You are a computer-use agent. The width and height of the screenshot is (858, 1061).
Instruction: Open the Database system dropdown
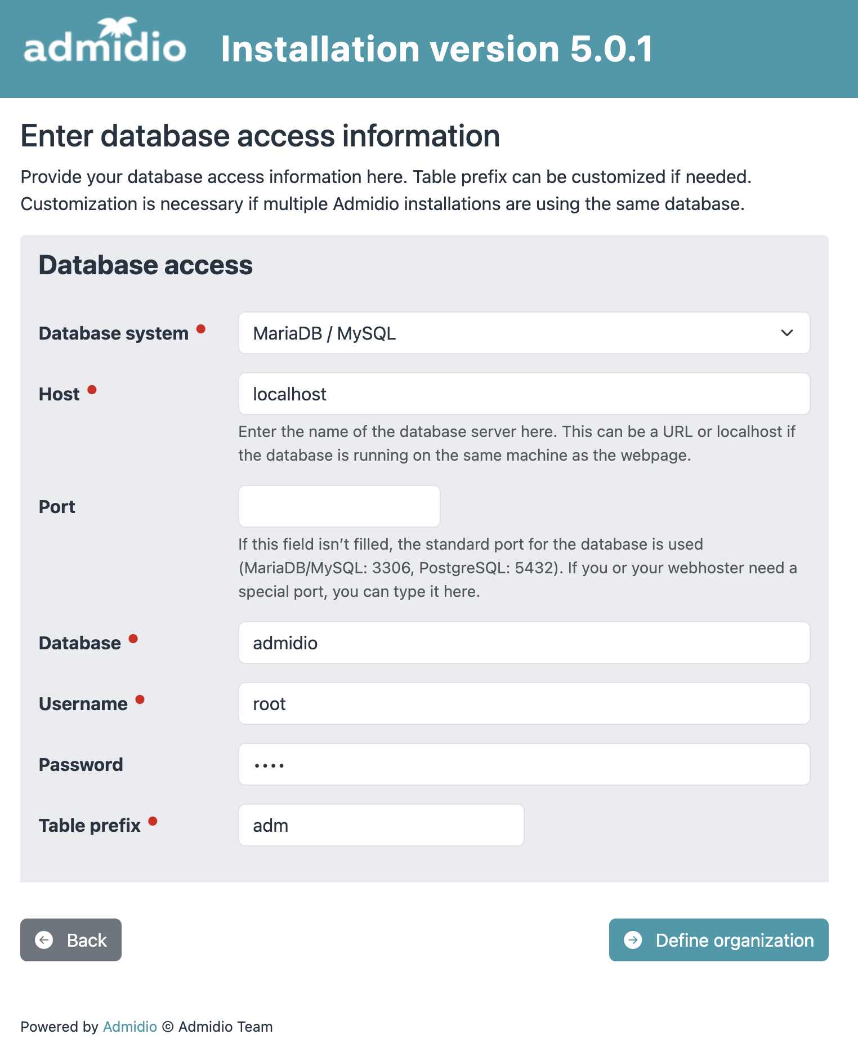tap(524, 333)
